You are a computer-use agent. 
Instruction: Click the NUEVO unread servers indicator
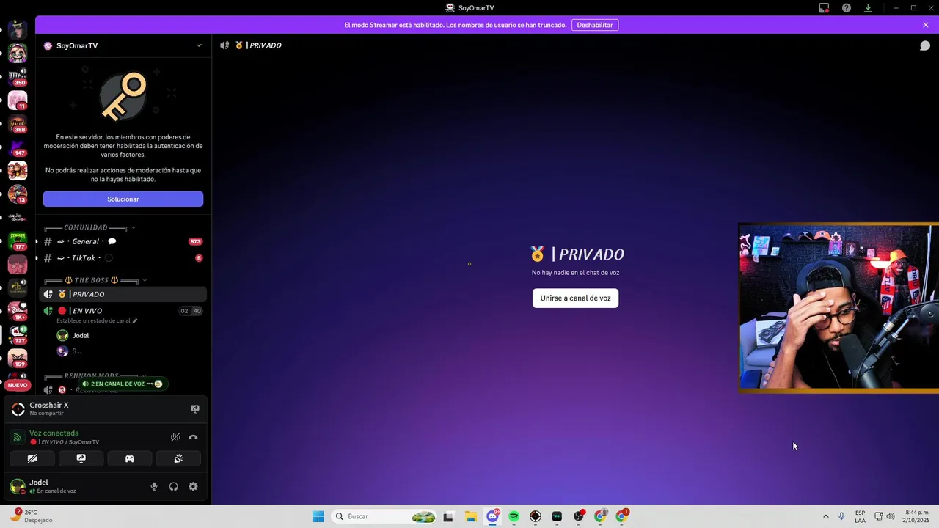pyautogui.click(x=18, y=385)
